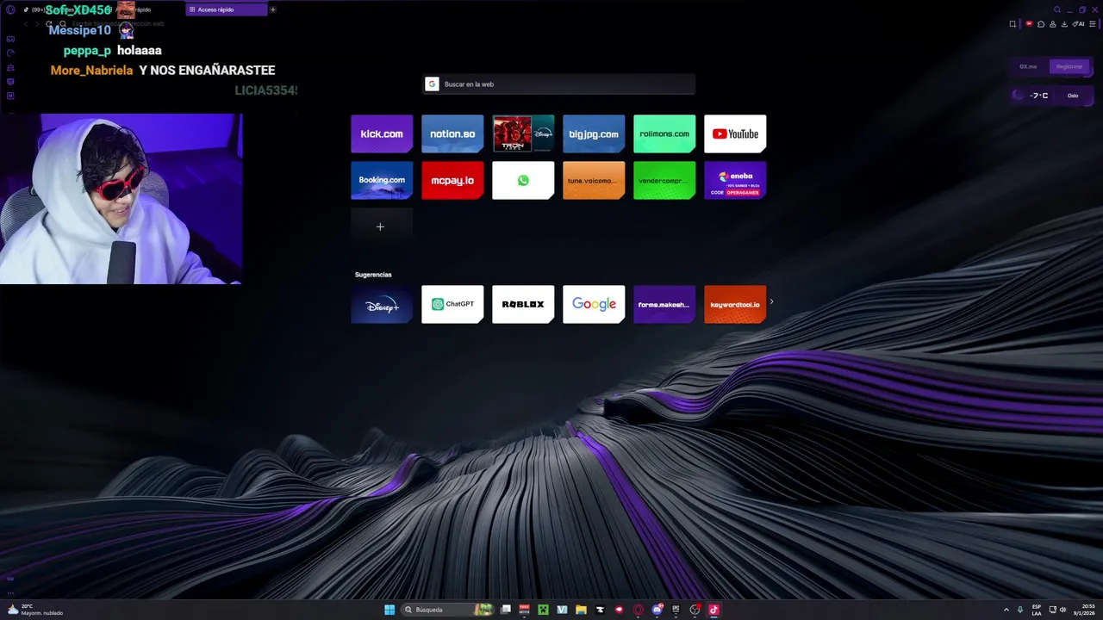The image size is (1103, 620).
Task: Open the profile account icon in toolbar
Action: [x=1053, y=24]
